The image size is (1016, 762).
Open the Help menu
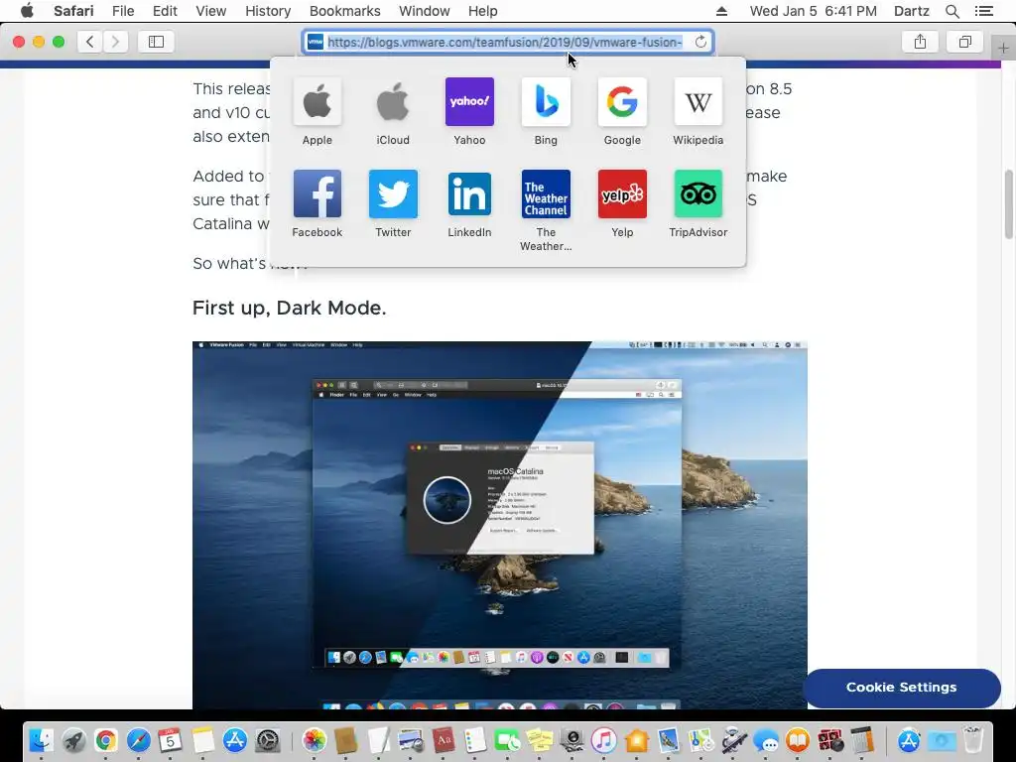click(x=483, y=11)
